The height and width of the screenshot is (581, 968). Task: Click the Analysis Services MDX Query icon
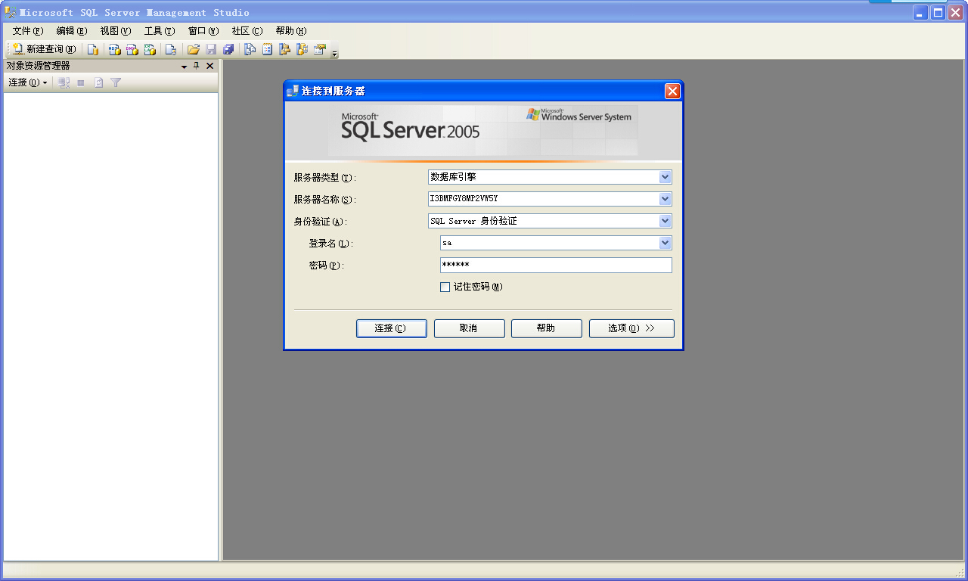[x=114, y=49]
